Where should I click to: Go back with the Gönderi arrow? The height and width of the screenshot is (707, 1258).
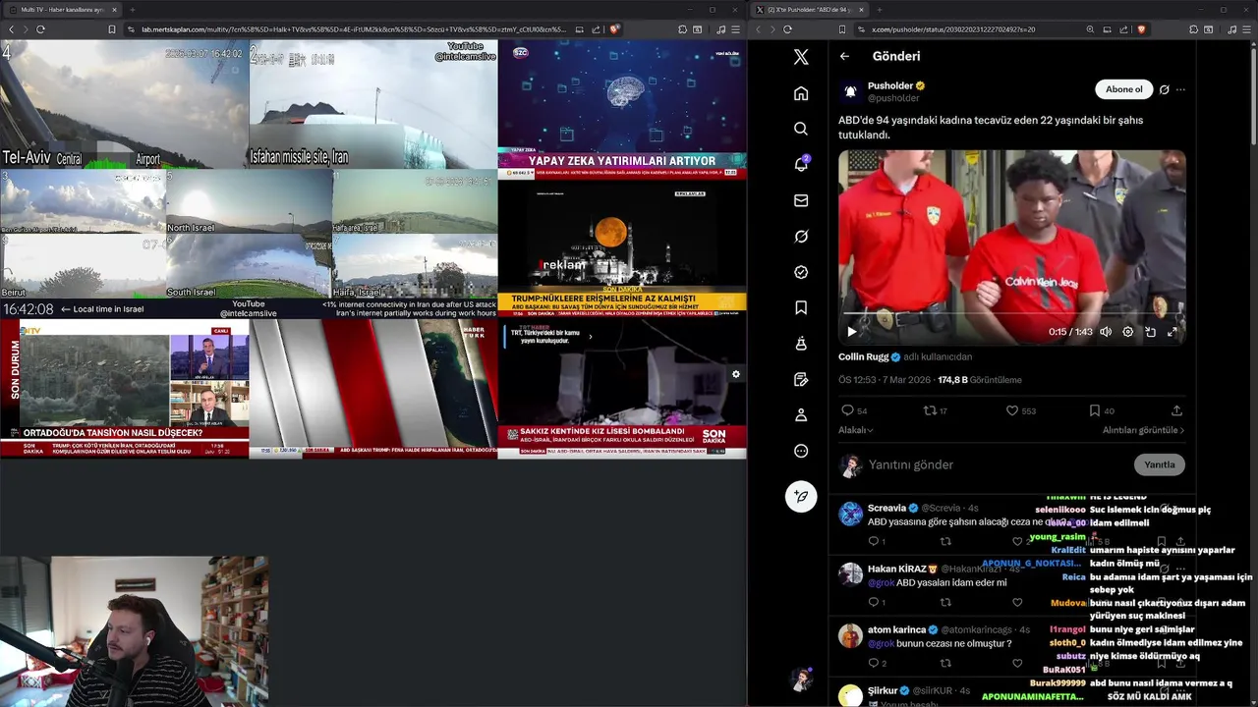pos(844,56)
